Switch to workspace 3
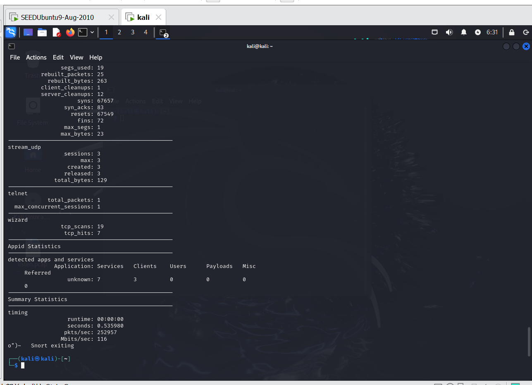 pyautogui.click(x=133, y=32)
